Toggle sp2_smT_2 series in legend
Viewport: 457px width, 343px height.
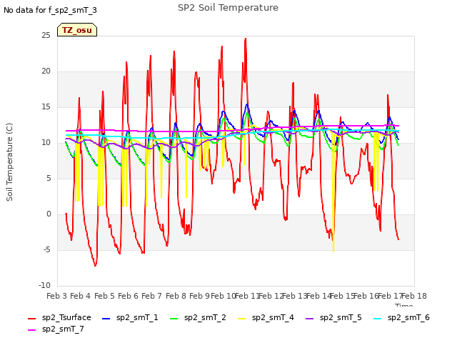click(198, 317)
